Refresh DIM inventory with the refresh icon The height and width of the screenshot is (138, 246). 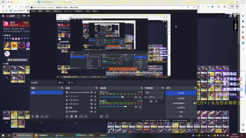point(230,16)
